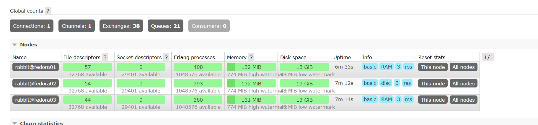Open the rabbit@fedora02 node details
Viewport: 538px width, 125px height.
[35, 84]
